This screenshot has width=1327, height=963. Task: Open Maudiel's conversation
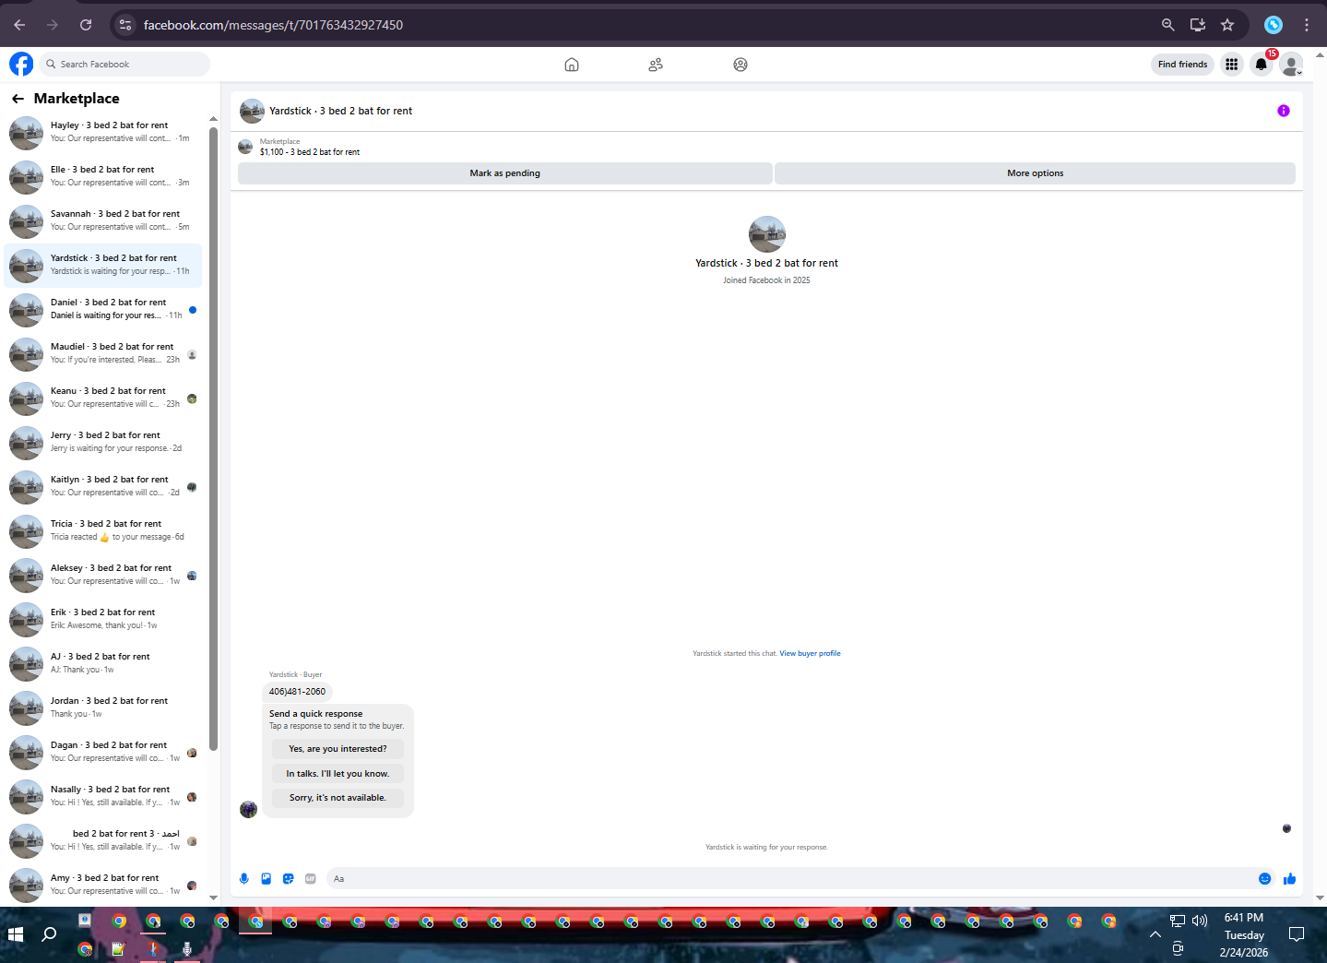[103, 353]
